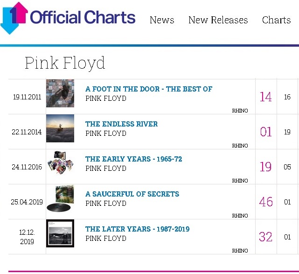
Task: Open The Later Years - 1987-2019 link
Action: (x=137, y=229)
